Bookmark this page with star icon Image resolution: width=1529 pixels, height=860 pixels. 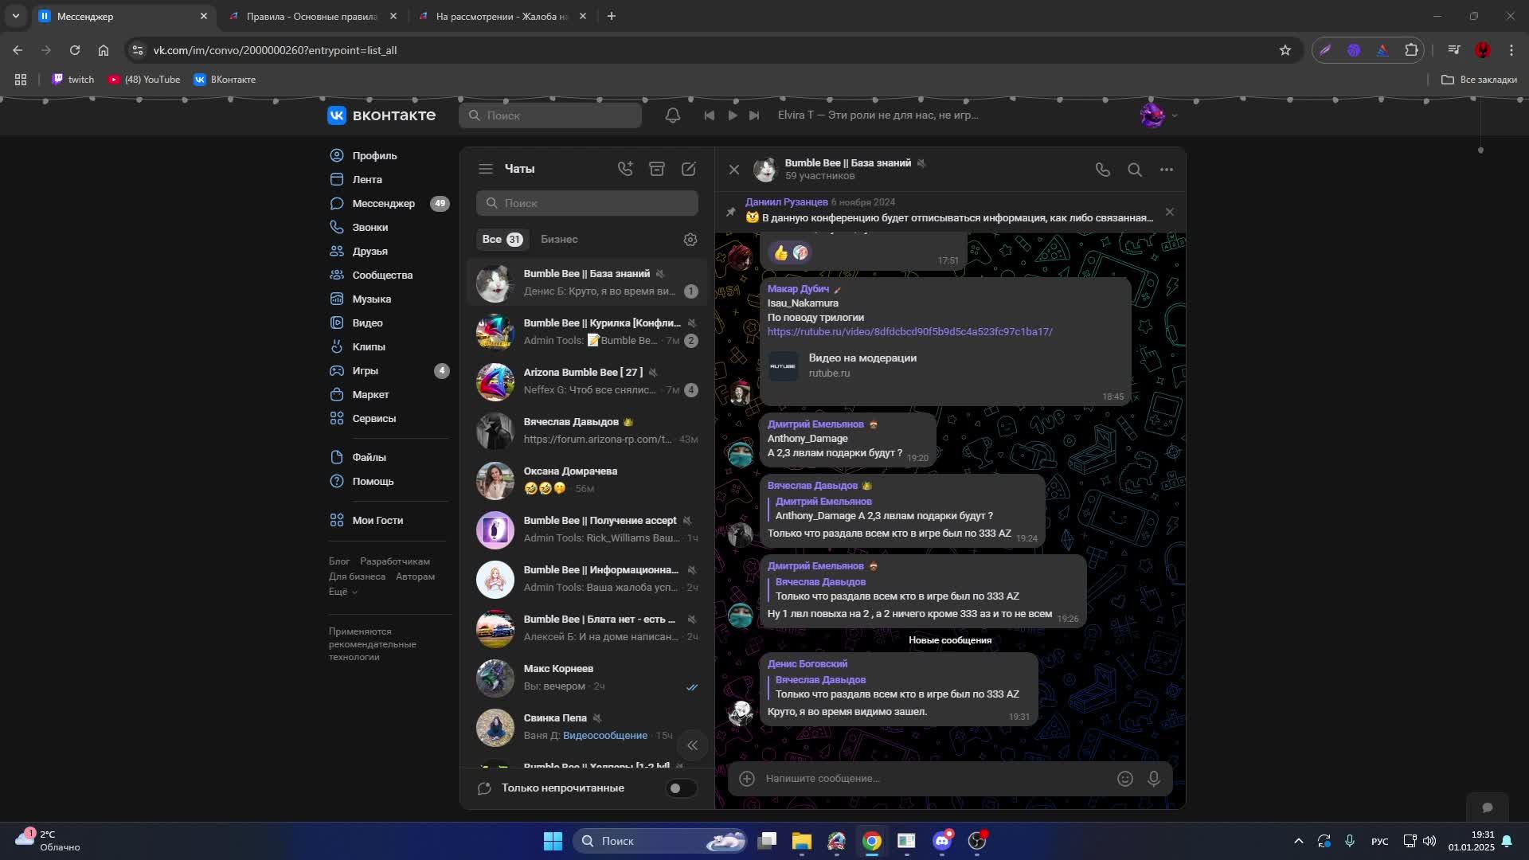[x=1285, y=50]
